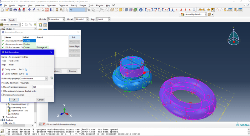Viewport: 250px width, 136px height.
Task: Select Air pressure in second tire Created cell
Action: tap(29, 44)
